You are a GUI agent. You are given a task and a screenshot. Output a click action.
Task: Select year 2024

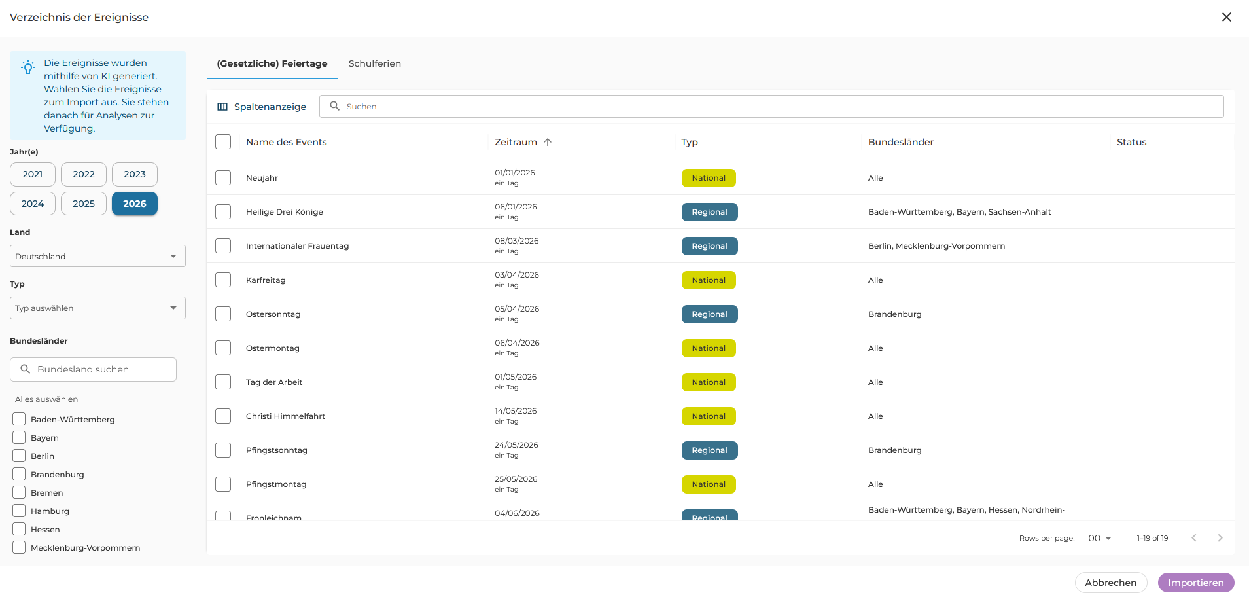pos(33,204)
